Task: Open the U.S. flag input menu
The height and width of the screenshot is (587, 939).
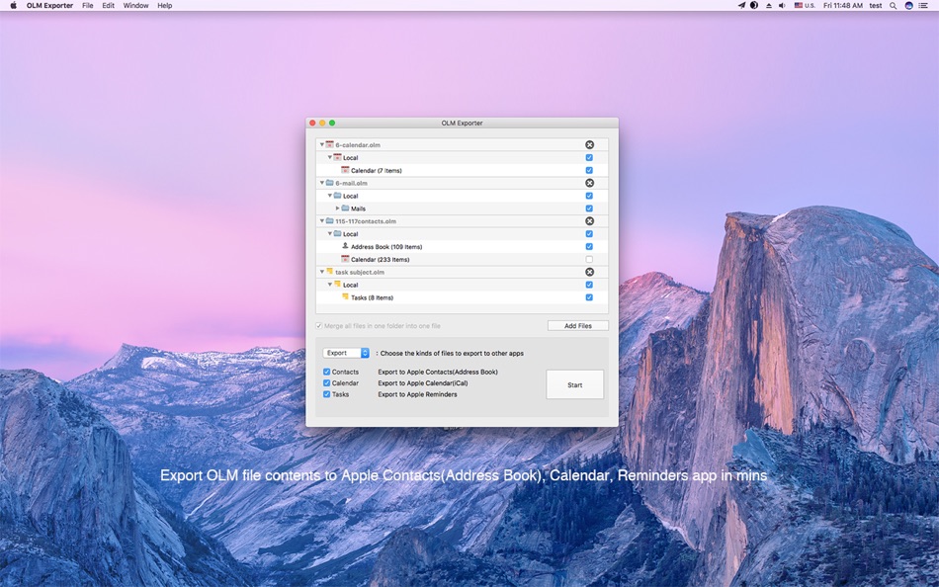Action: click(805, 5)
